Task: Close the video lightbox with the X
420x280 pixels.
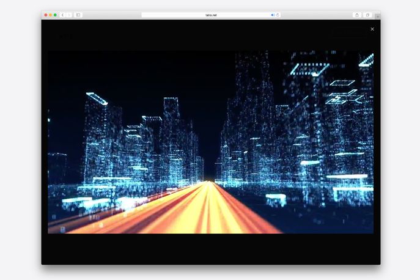Action: click(372, 29)
